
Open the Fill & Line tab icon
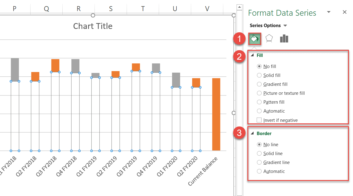[x=254, y=38]
